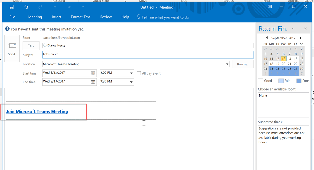314x170 pixels.
Task: Expand the 9:30 PM end time dropdown
Action: (131, 82)
